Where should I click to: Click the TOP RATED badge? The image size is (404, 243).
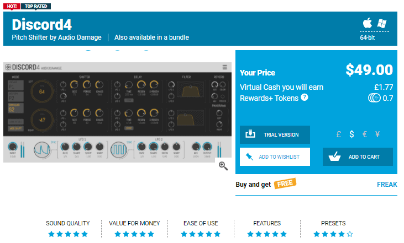coord(36,6)
